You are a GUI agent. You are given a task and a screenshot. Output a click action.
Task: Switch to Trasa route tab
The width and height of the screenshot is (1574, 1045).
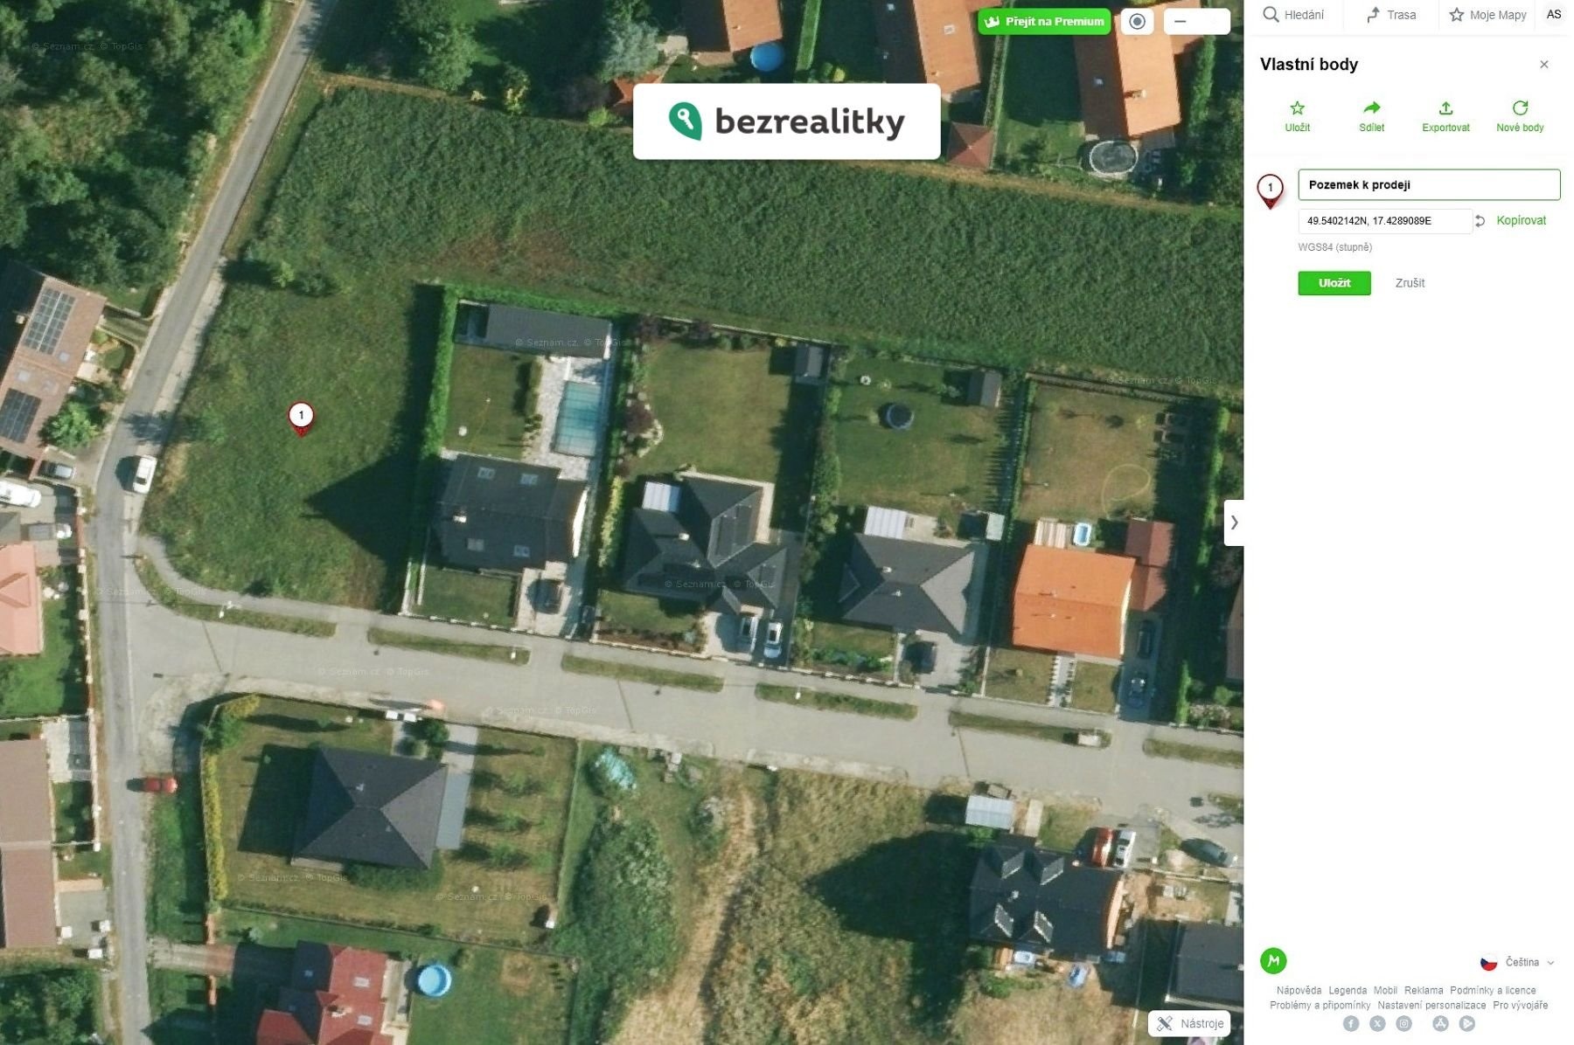1391,15
